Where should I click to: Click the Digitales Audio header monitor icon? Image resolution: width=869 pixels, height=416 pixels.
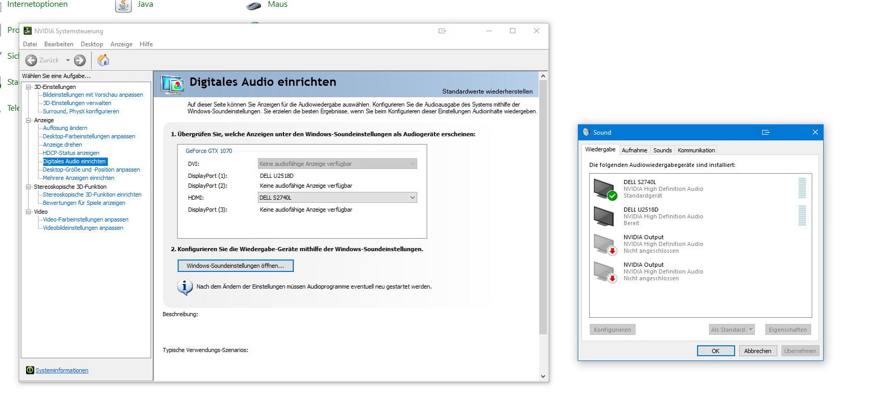tap(172, 84)
